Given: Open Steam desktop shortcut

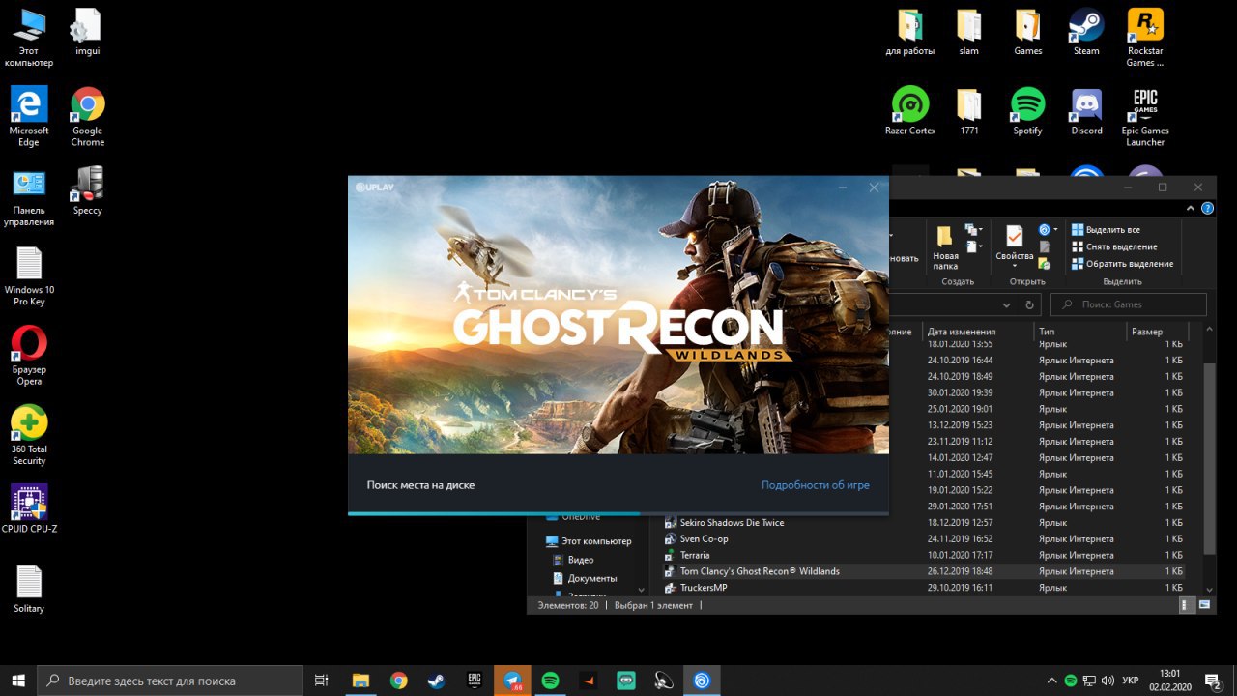Looking at the screenshot, I should pyautogui.click(x=1086, y=32).
